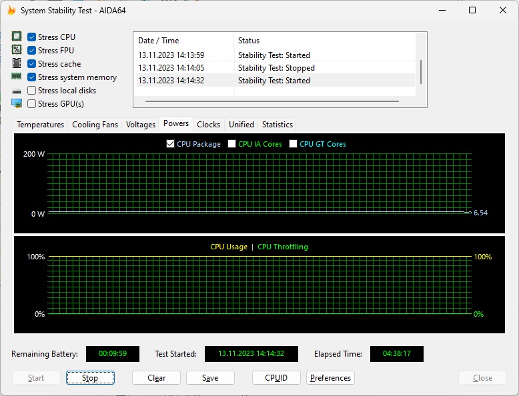
Task: Uncheck the Stress FPU checkbox
Action: (31, 50)
